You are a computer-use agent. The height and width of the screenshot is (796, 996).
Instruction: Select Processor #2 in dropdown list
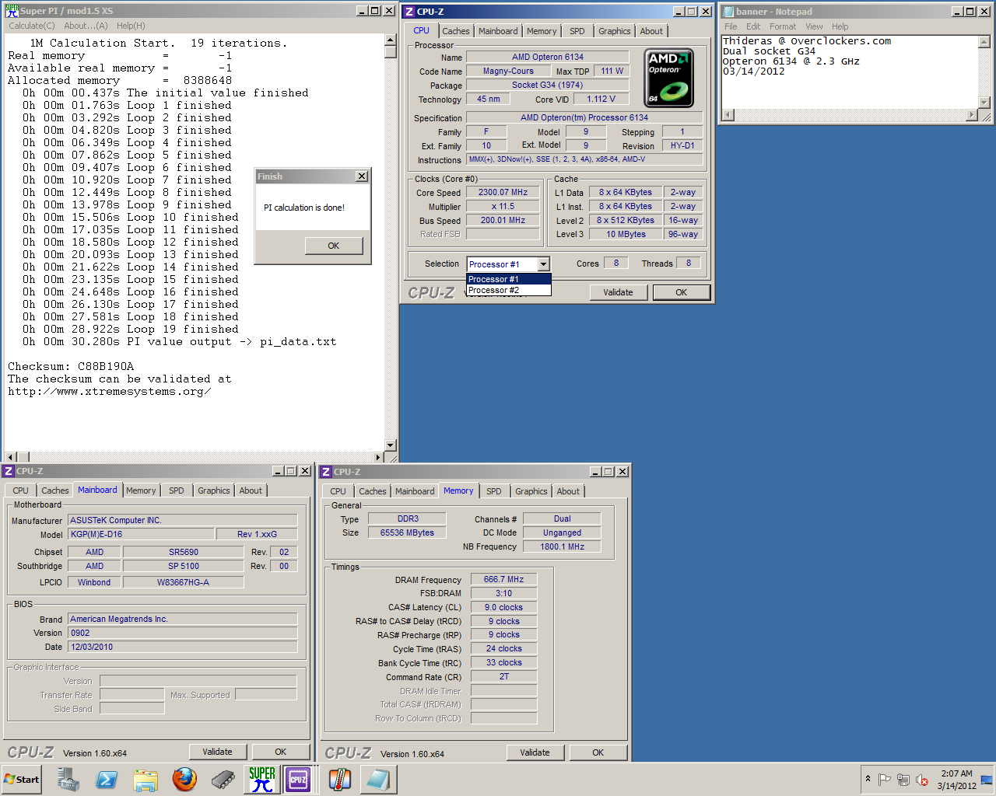[x=509, y=290]
